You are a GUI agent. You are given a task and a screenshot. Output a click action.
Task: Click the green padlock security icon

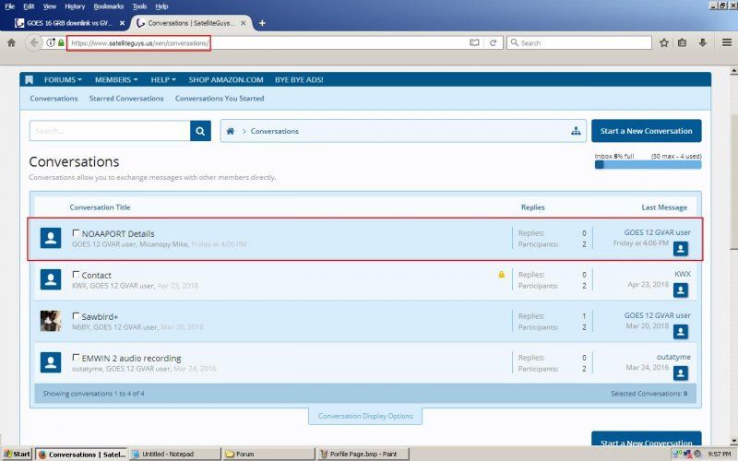click(x=61, y=42)
